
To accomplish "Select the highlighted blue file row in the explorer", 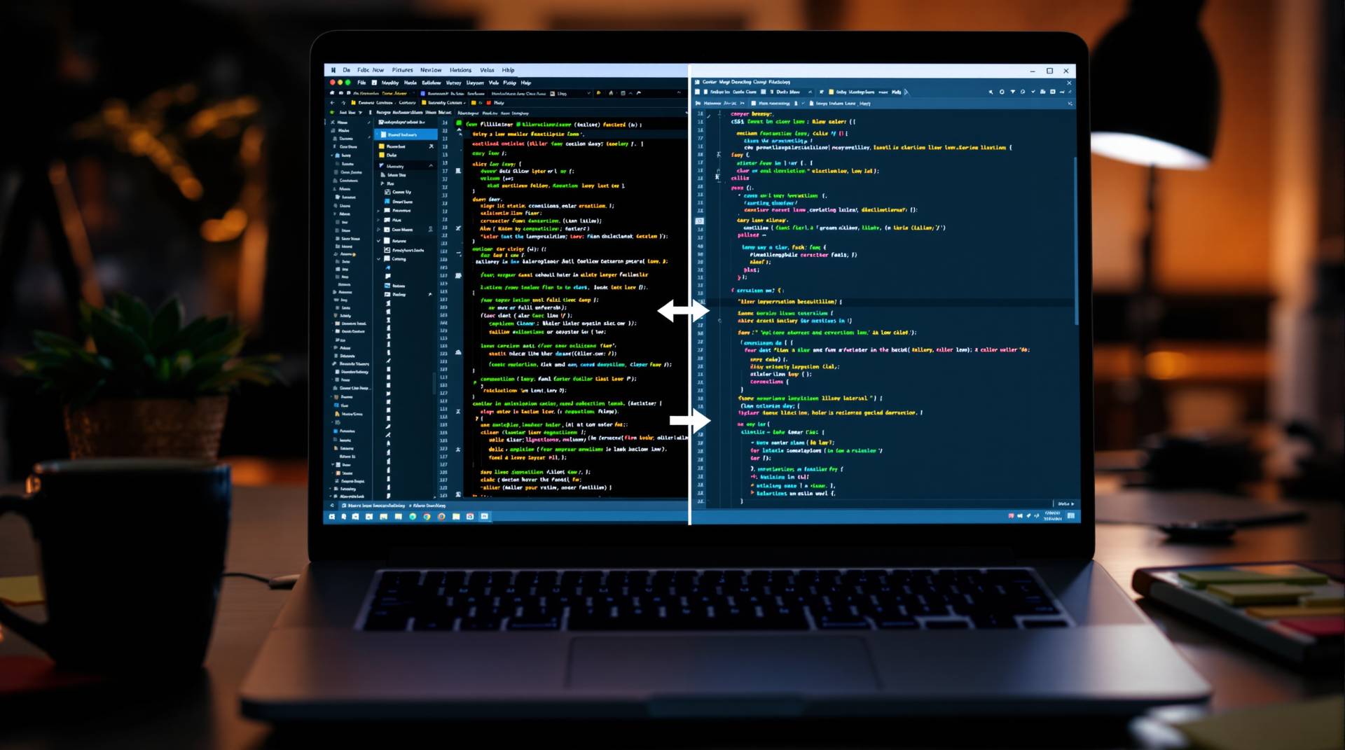I will pos(406,134).
